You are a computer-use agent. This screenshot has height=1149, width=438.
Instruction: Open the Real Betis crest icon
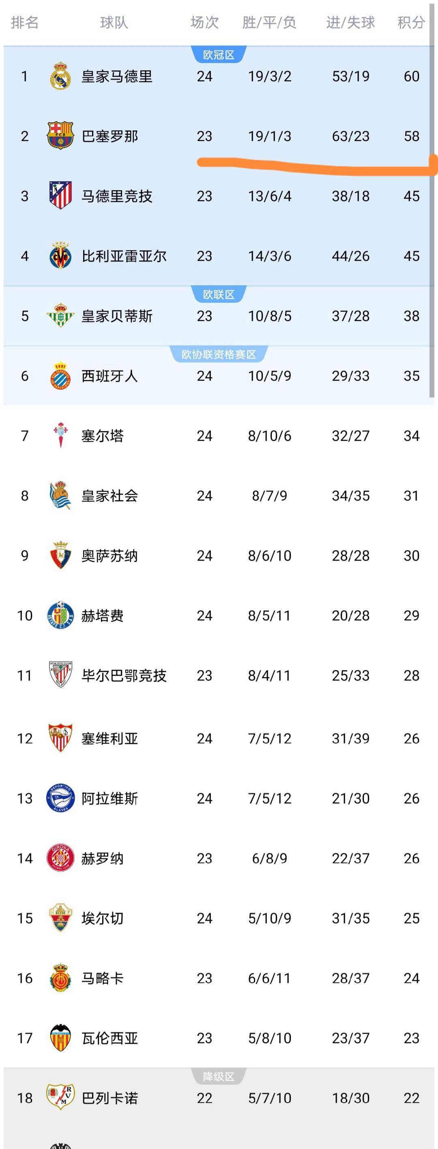60,316
